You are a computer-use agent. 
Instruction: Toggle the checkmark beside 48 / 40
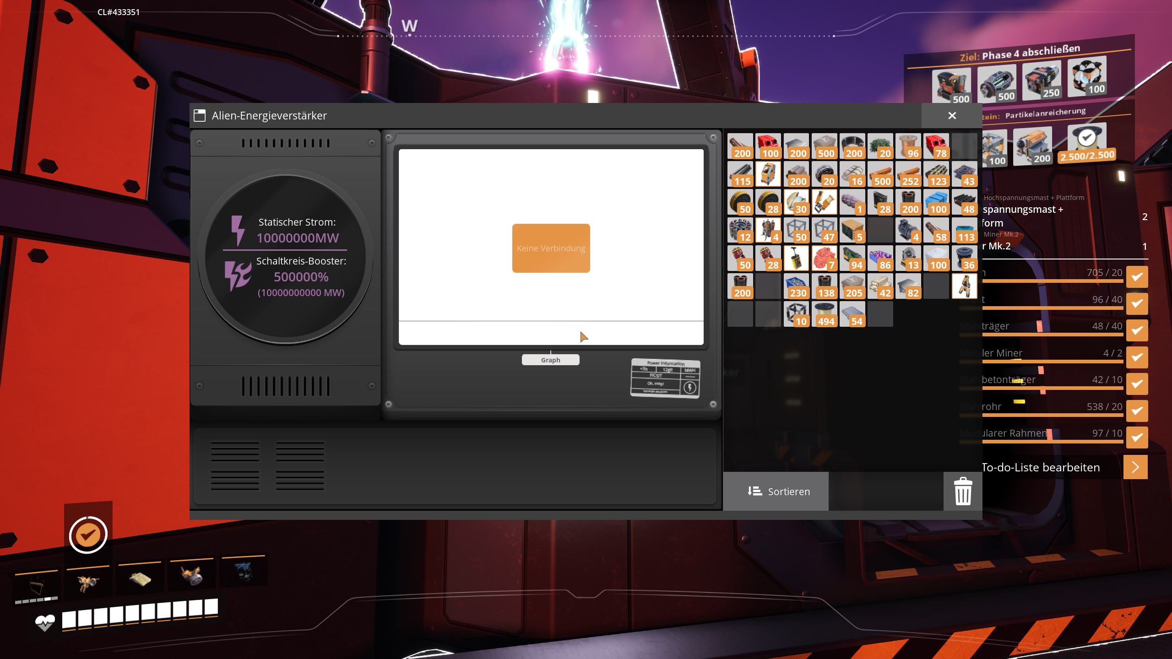(1137, 330)
